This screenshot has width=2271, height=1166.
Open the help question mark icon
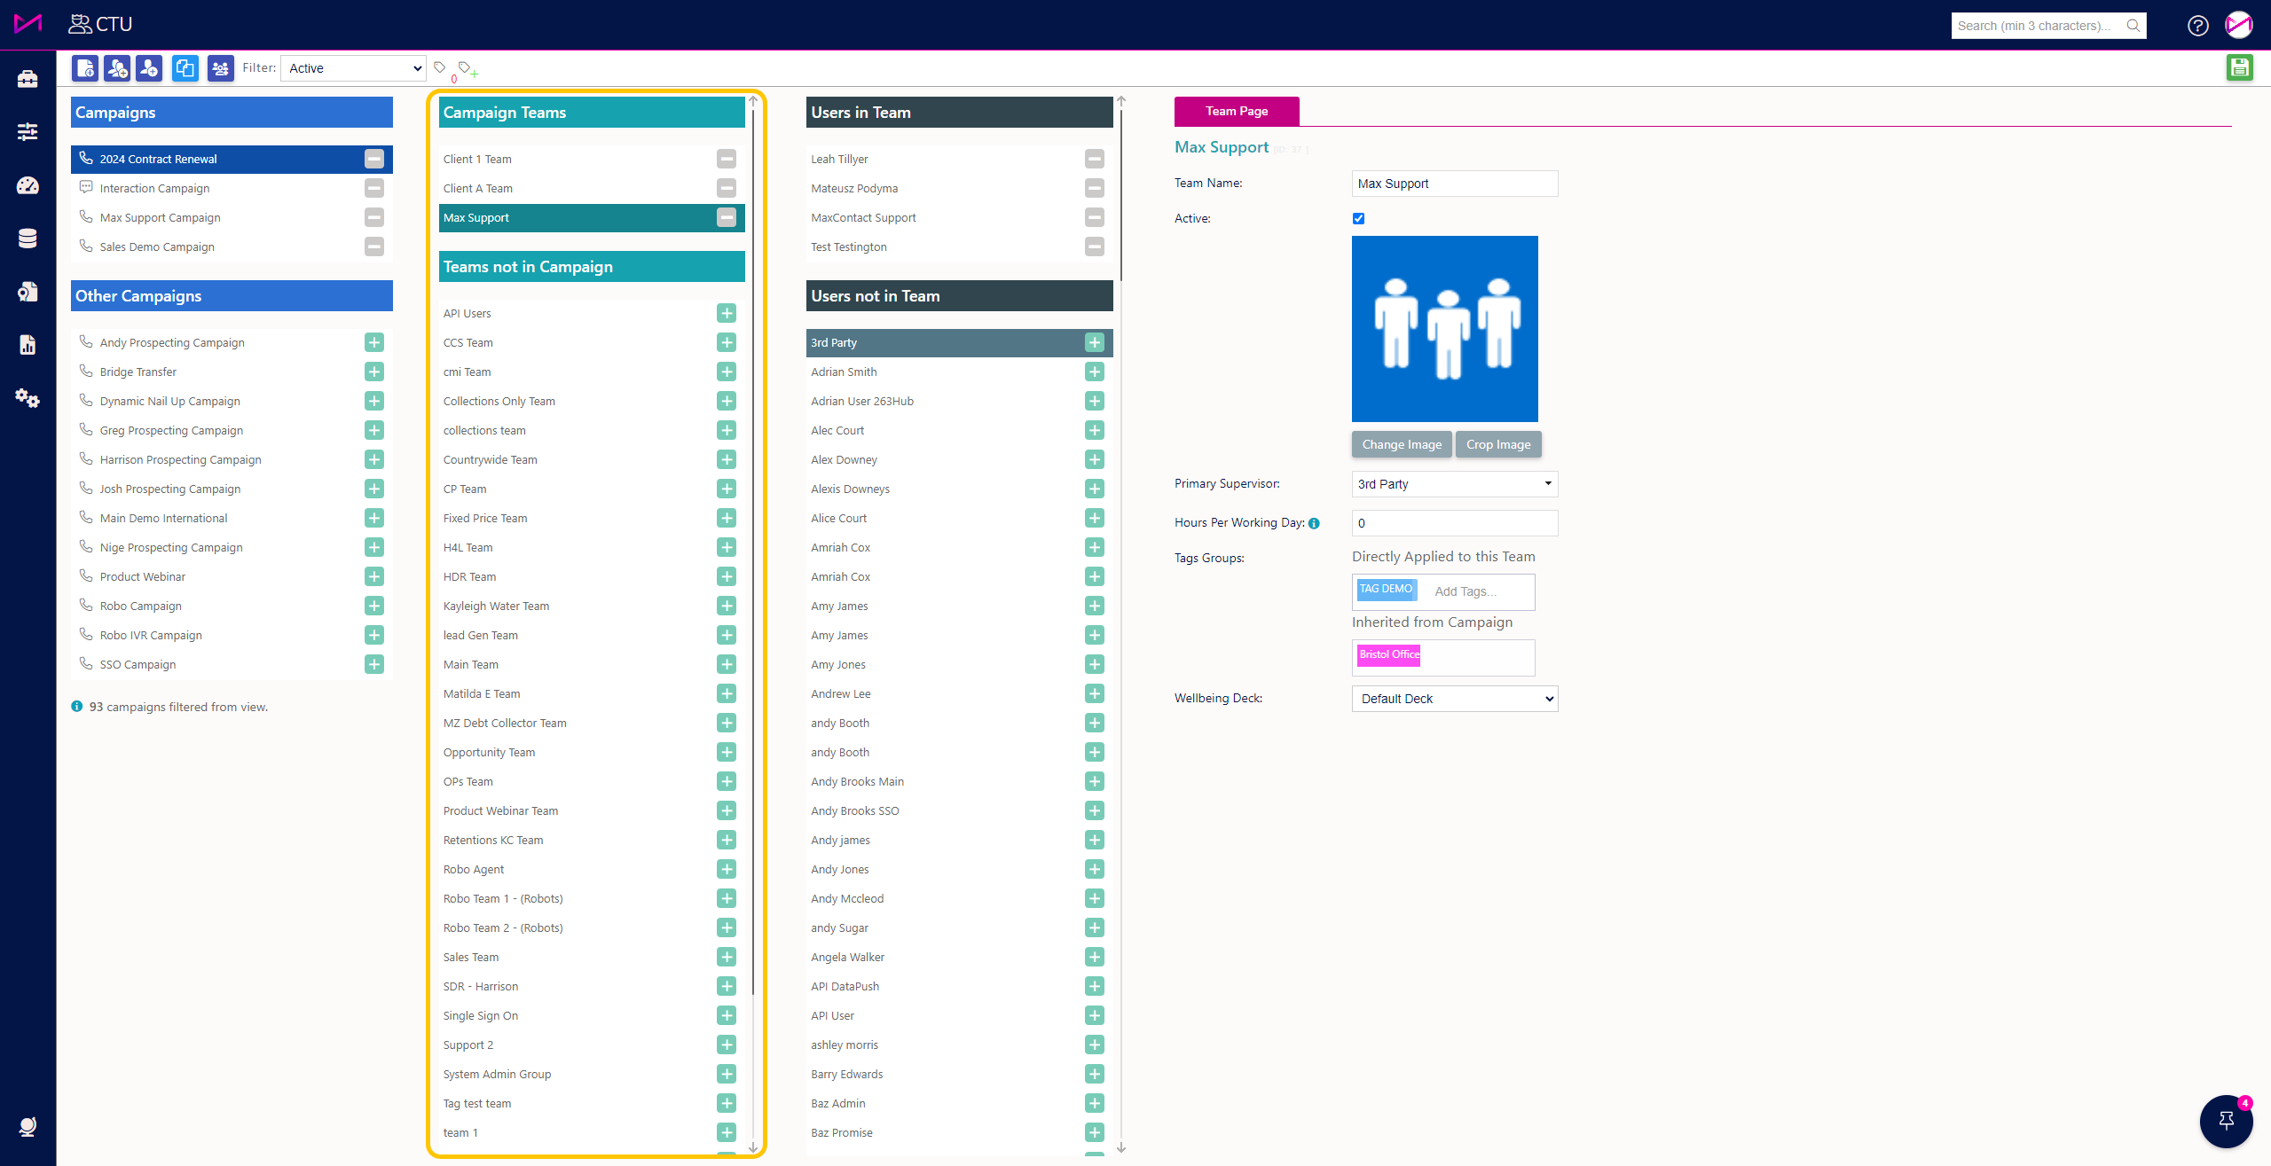click(2197, 26)
